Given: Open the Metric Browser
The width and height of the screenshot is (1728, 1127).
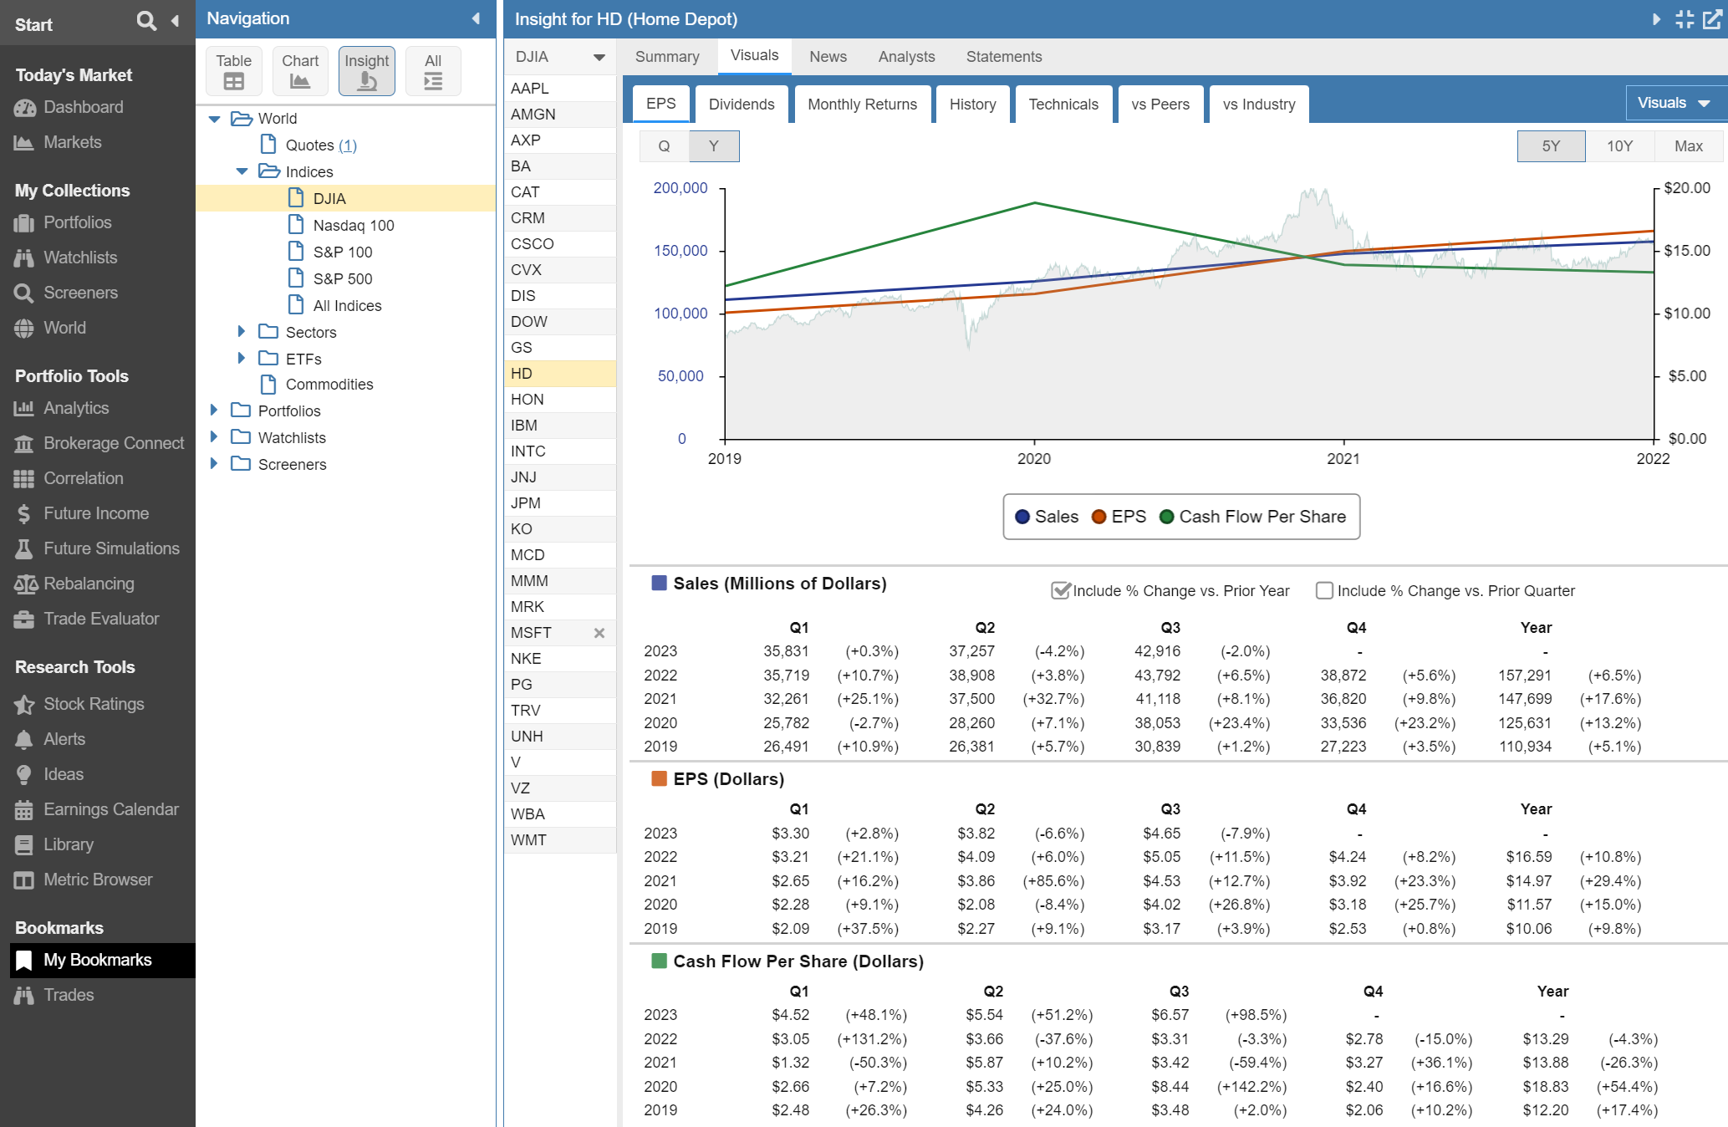Looking at the screenshot, I should [98, 880].
